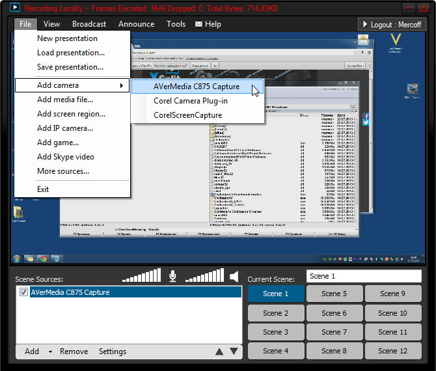The width and height of the screenshot is (436, 371).
Task: Move source up with the up arrow
Action: (219, 352)
